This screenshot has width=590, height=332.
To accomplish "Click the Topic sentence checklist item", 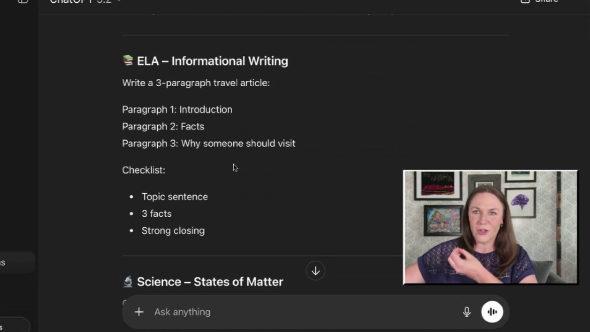I will coord(174,196).
